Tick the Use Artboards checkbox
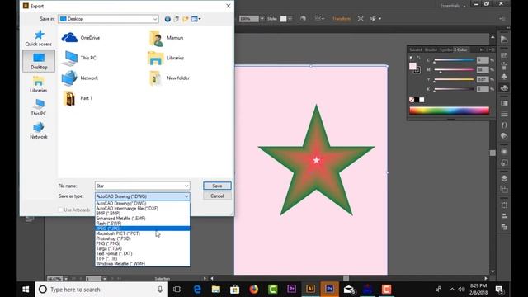Screen dimensions: 528x297 pyautogui.click(x=60, y=210)
